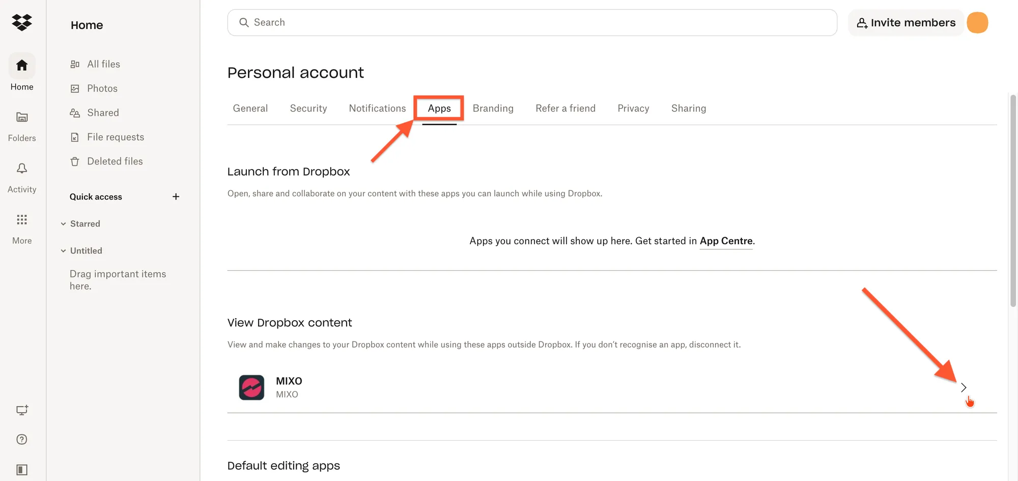Viewport: 1018px width, 481px height.
Task: Open the orange user avatar
Action: click(x=977, y=23)
